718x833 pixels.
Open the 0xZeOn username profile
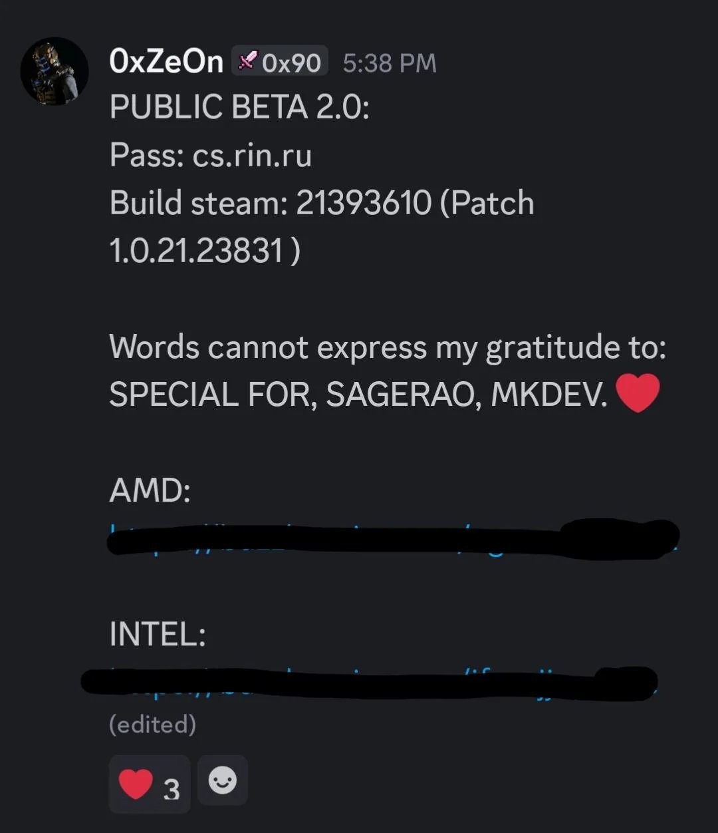(166, 63)
